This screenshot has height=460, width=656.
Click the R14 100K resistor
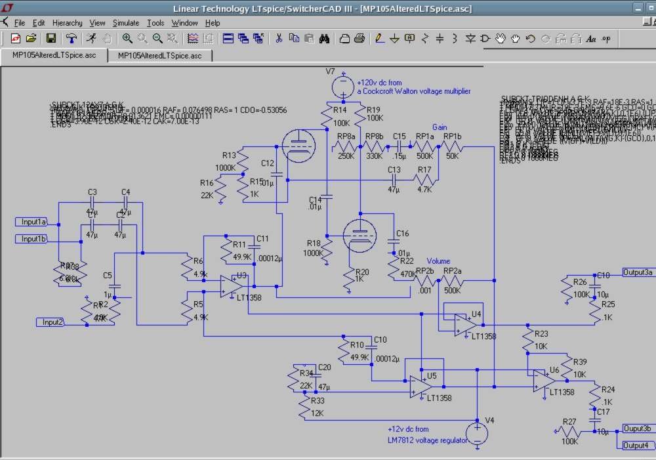[x=327, y=116]
